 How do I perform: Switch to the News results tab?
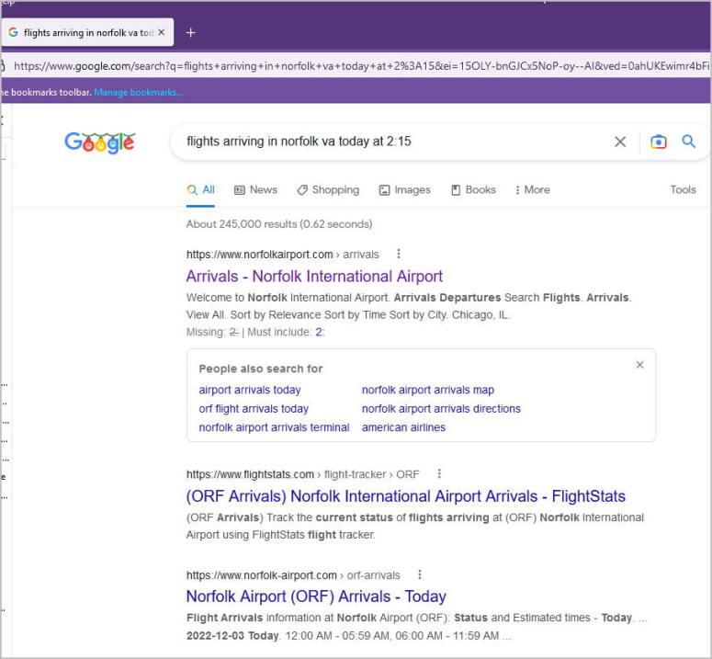pyautogui.click(x=255, y=189)
